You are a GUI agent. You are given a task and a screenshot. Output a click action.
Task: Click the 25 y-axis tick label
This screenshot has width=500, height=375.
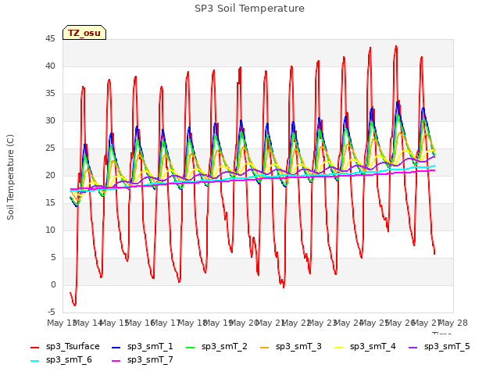(x=50, y=148)
